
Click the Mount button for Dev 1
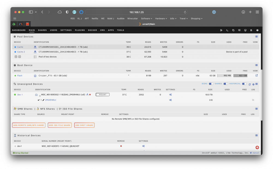point(103,95)
